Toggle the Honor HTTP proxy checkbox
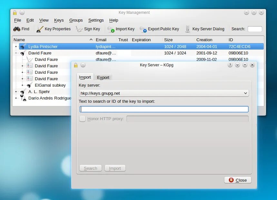 82,119
